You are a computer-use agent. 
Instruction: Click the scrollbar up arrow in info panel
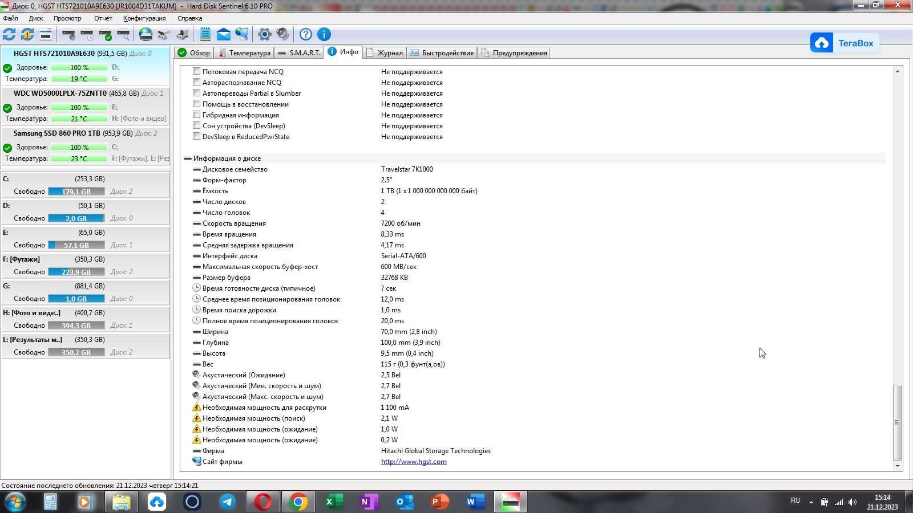tap(897, 71)
